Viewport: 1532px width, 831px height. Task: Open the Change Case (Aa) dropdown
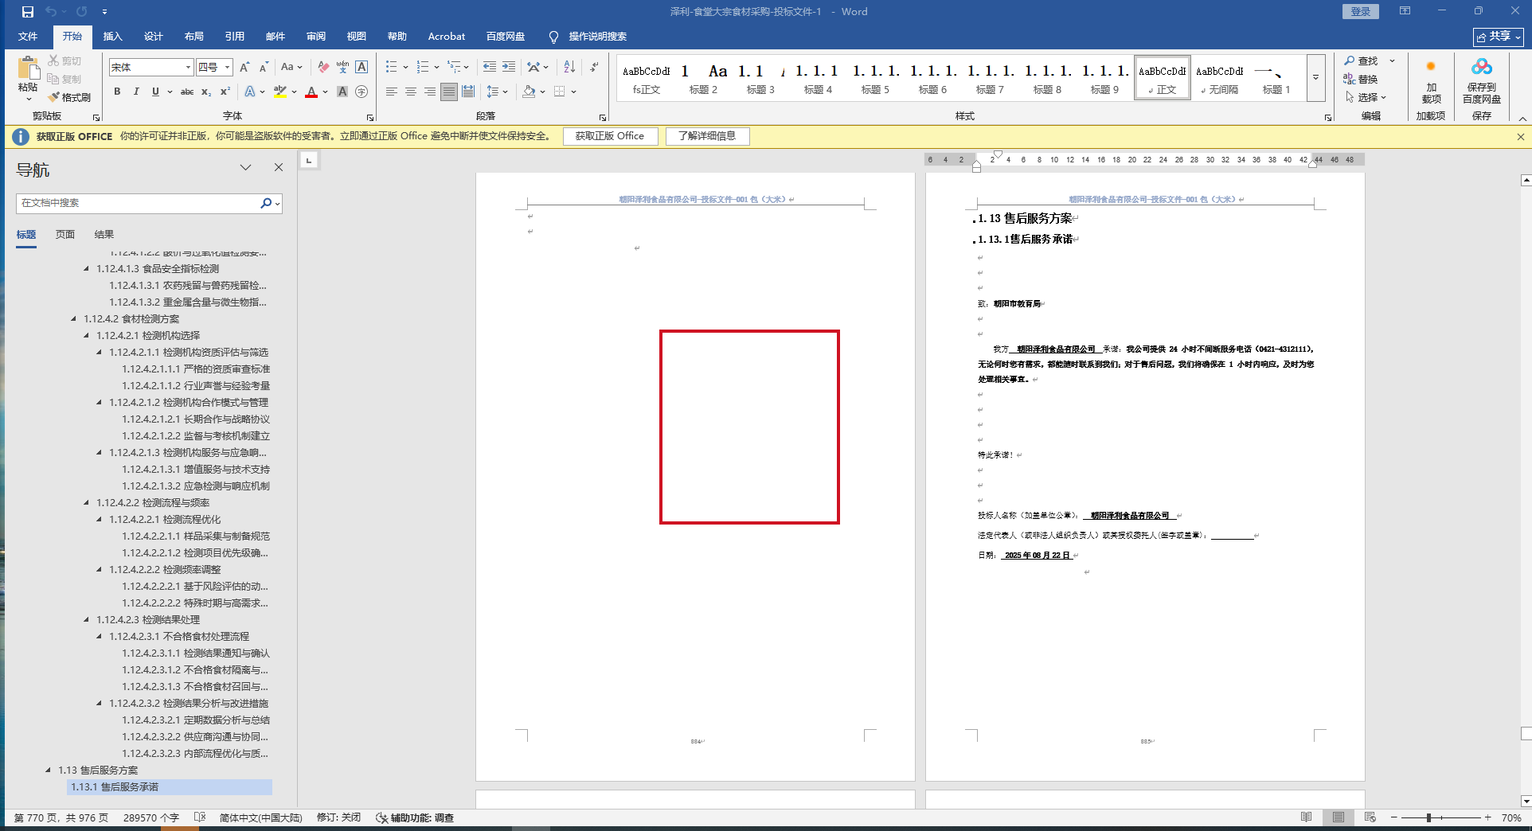(x=291, y=68)
